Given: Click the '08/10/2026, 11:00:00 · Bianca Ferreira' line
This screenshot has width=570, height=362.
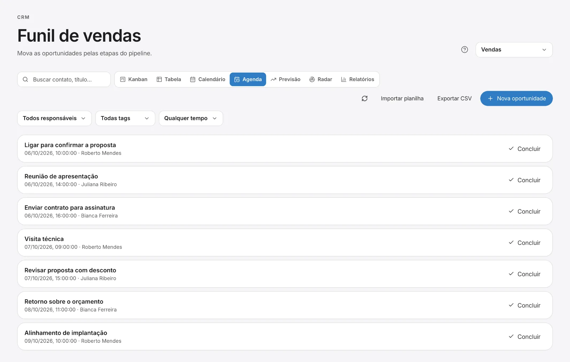Looking at the screenshot, I should coord(71,310).
